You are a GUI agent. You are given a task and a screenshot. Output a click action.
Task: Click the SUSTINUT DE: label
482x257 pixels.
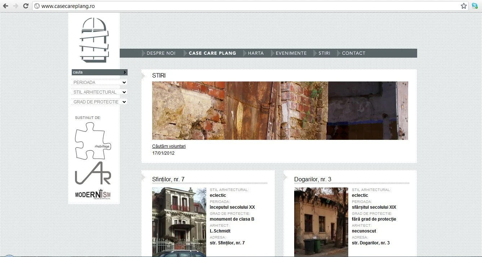pos(88,118)
